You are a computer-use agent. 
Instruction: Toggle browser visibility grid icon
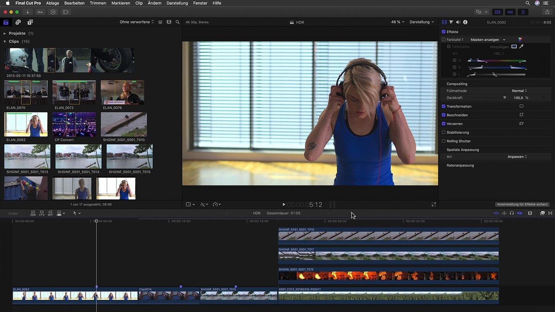[x=498, y=12]
